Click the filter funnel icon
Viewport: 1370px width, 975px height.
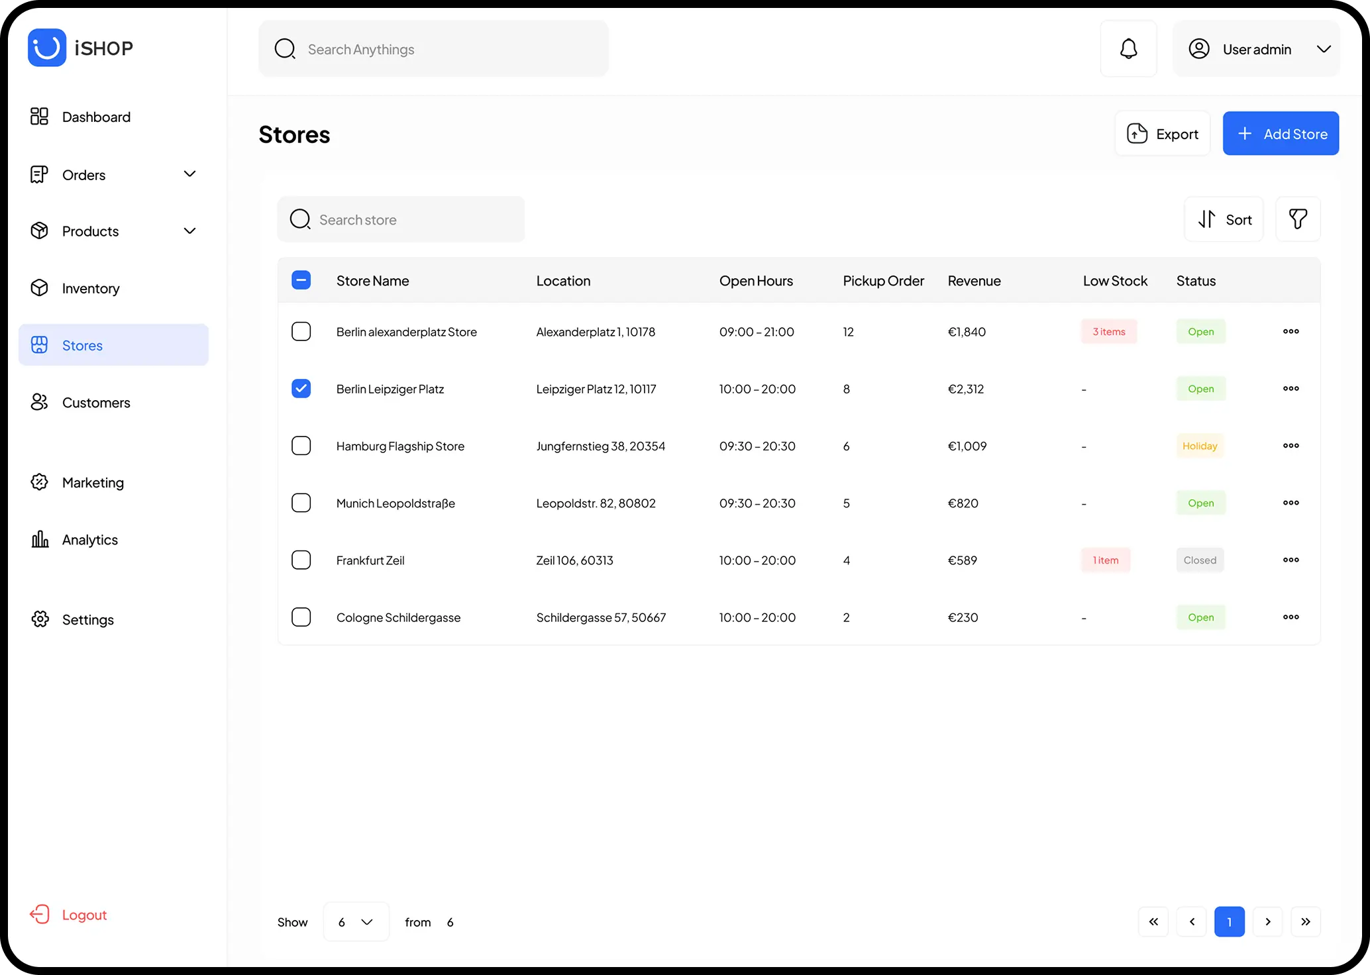tap(1297, 219)
